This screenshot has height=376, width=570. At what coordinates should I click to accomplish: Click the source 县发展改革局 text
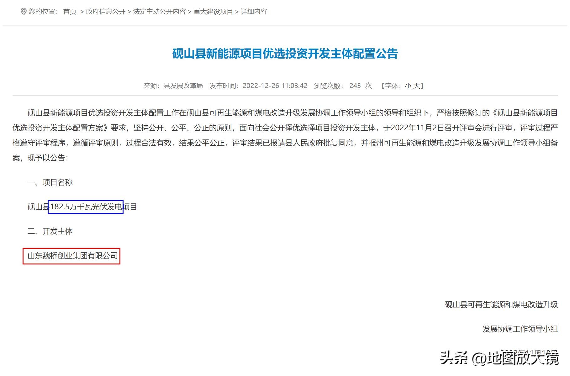tap(183, 86)
